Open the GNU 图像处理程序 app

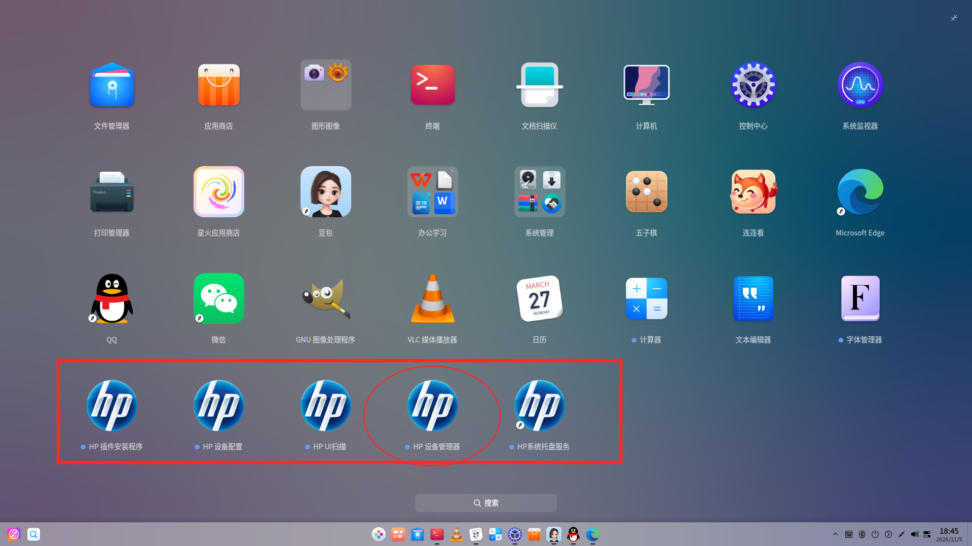325,299
